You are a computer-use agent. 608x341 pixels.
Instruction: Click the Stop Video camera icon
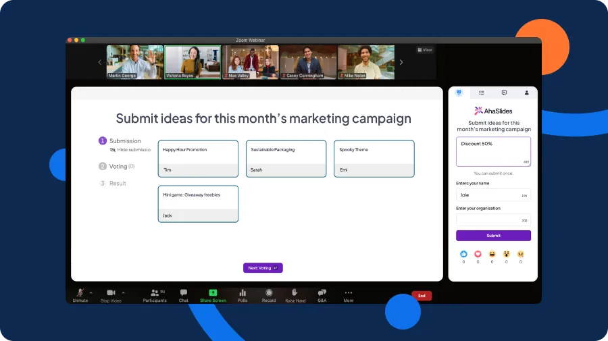point(111,292)
